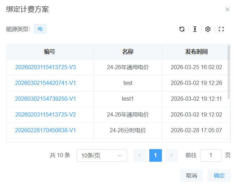Open the table density icon
This screenshot has height=187, width=236.
[x=195, y=29]
